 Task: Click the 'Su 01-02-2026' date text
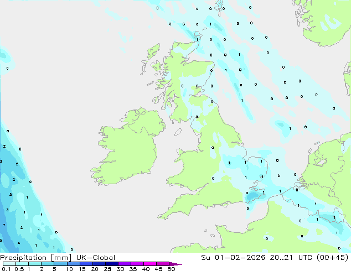(233, 258)
